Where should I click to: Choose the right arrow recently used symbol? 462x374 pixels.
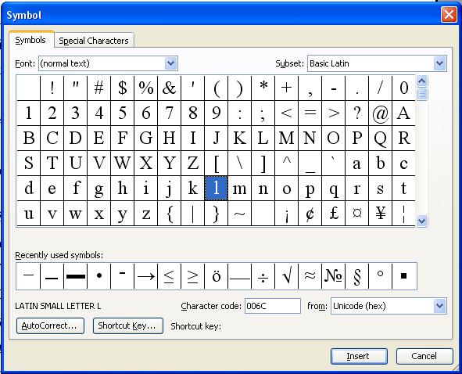click(x=146, y=276)
